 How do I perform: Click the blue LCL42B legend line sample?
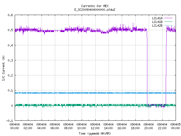pos(168,25)
